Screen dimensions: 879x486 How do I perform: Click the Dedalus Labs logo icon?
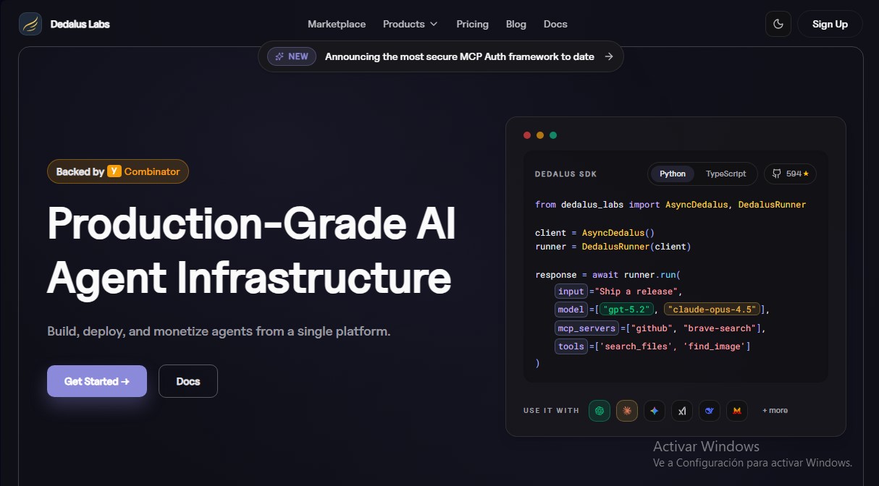point(30,24)
